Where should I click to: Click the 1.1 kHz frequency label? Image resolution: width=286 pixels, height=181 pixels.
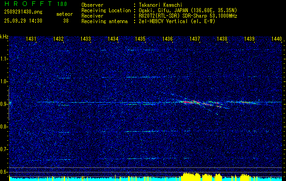3,59
